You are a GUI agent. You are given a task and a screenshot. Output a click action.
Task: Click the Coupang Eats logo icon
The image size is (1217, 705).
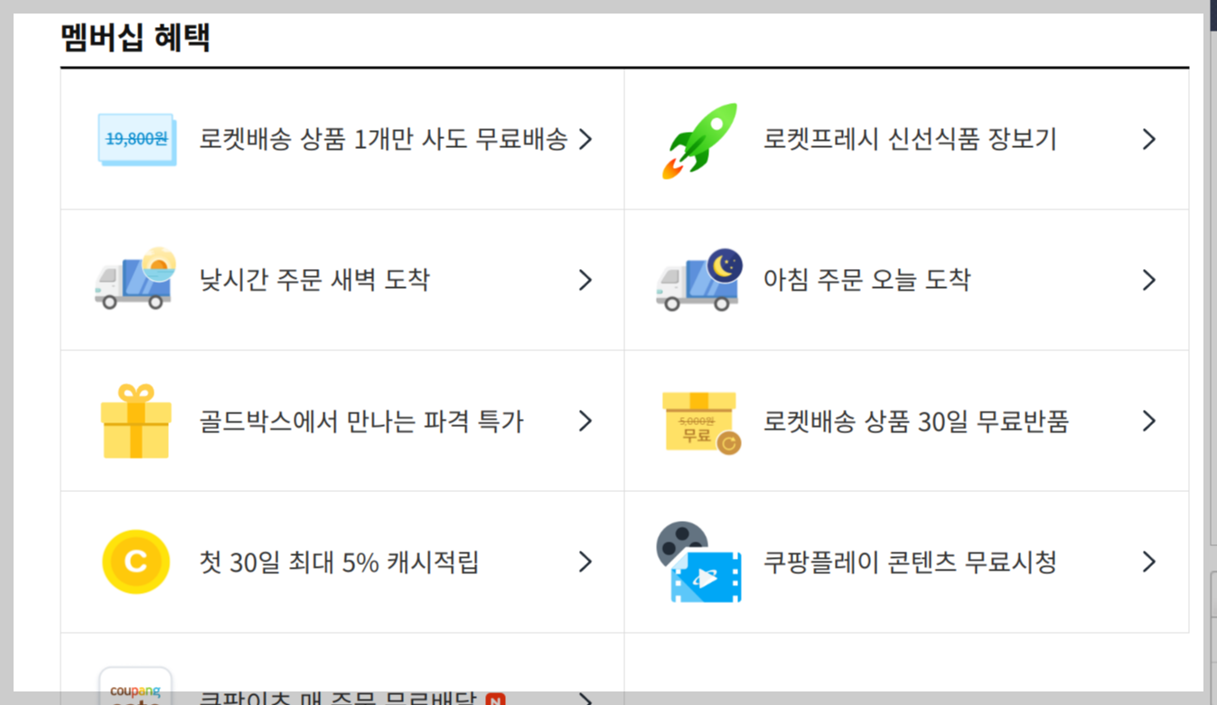(x=136, y=686)
